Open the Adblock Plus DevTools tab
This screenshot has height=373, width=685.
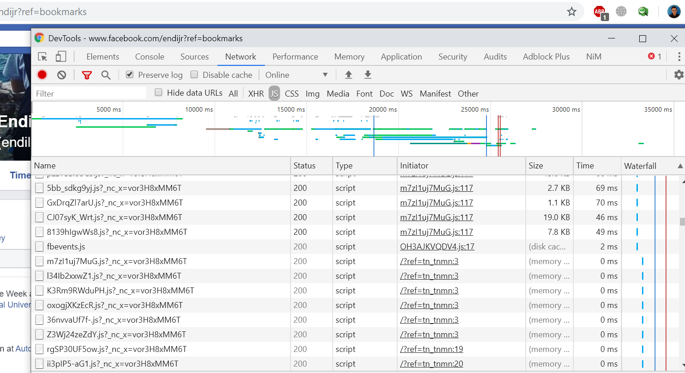(546, 56)
